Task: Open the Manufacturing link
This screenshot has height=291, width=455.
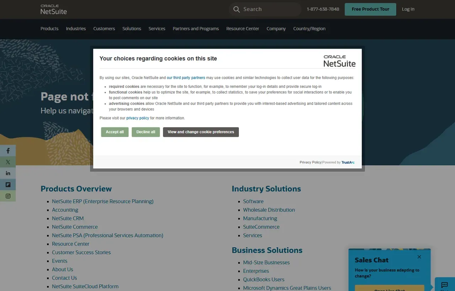Action: [x=260, y=218]
